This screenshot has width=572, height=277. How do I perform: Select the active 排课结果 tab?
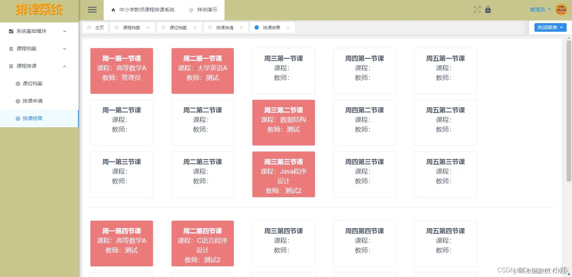coord(272,27)
